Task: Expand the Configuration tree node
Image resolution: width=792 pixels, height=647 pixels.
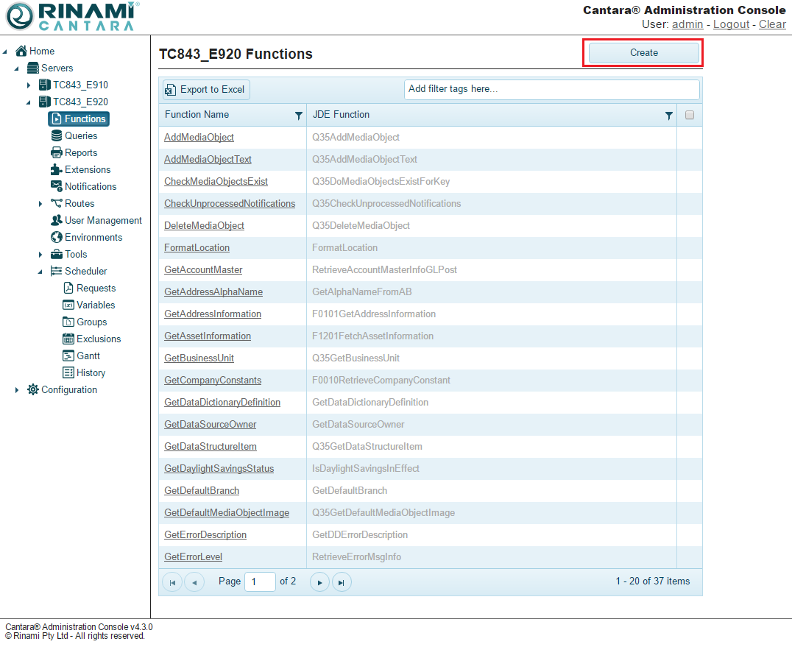Action: [x=17, y=390]
